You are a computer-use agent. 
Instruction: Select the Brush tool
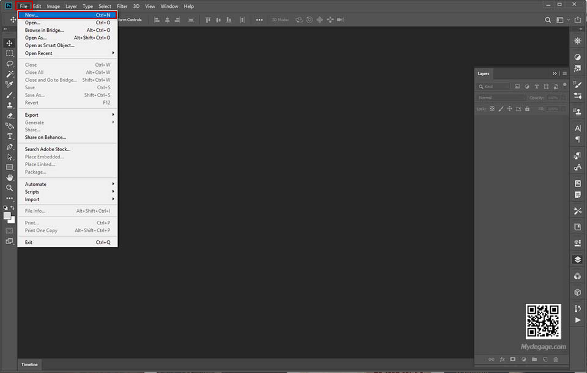(x=9, y=95)
